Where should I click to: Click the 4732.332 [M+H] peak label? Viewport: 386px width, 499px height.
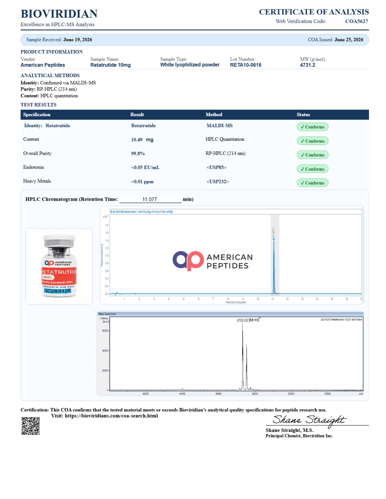coord(248,320)
